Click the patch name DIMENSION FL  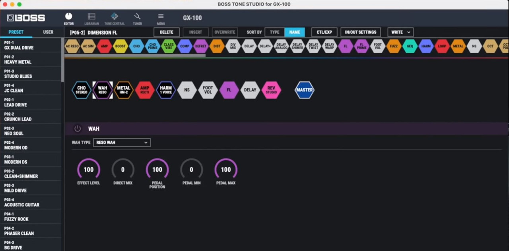point(102,33)
